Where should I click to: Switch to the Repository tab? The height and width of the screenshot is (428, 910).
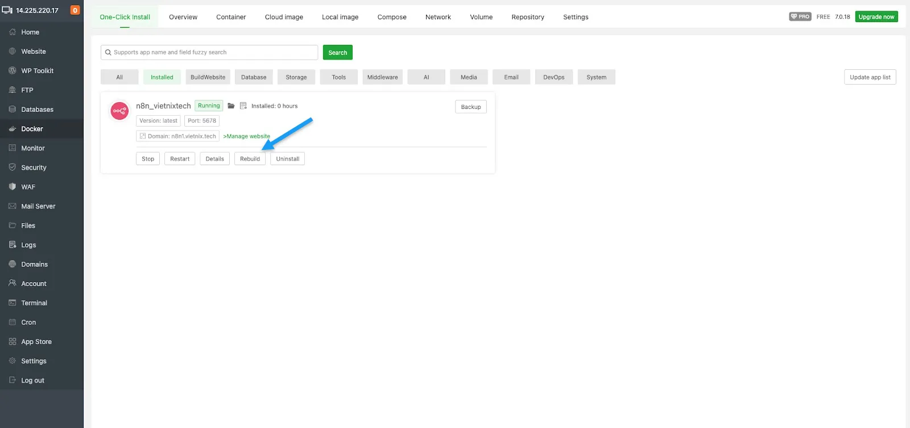coord(528,17)
